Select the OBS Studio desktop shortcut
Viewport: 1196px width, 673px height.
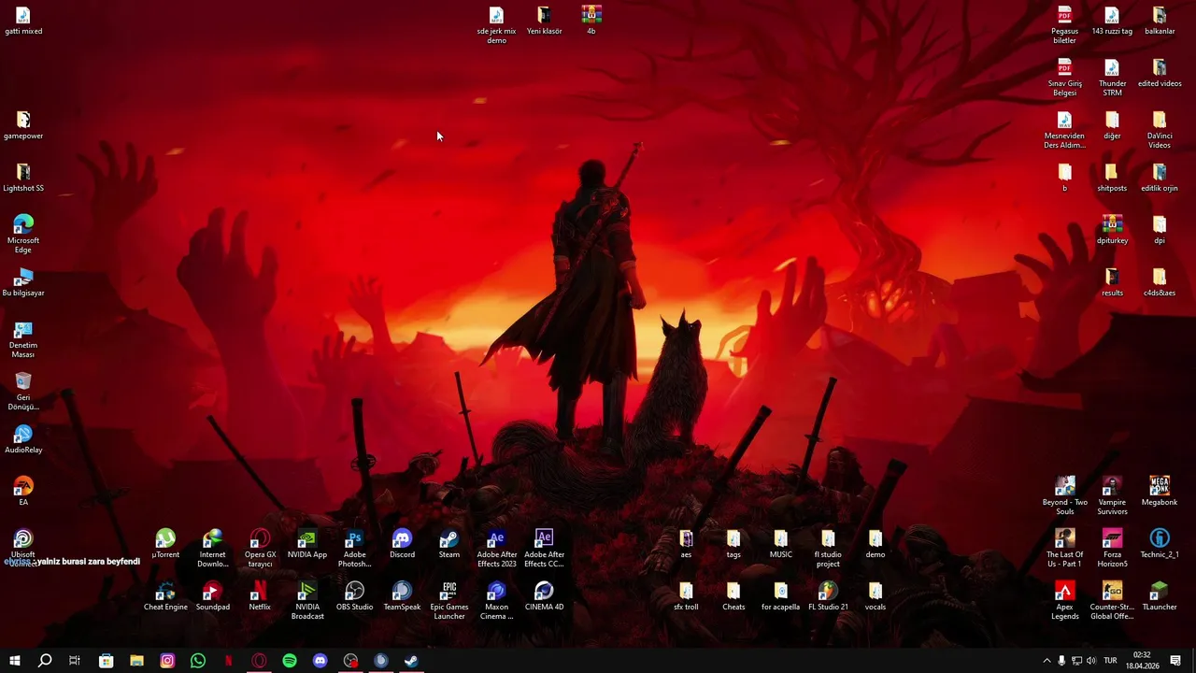coord(354,596)
